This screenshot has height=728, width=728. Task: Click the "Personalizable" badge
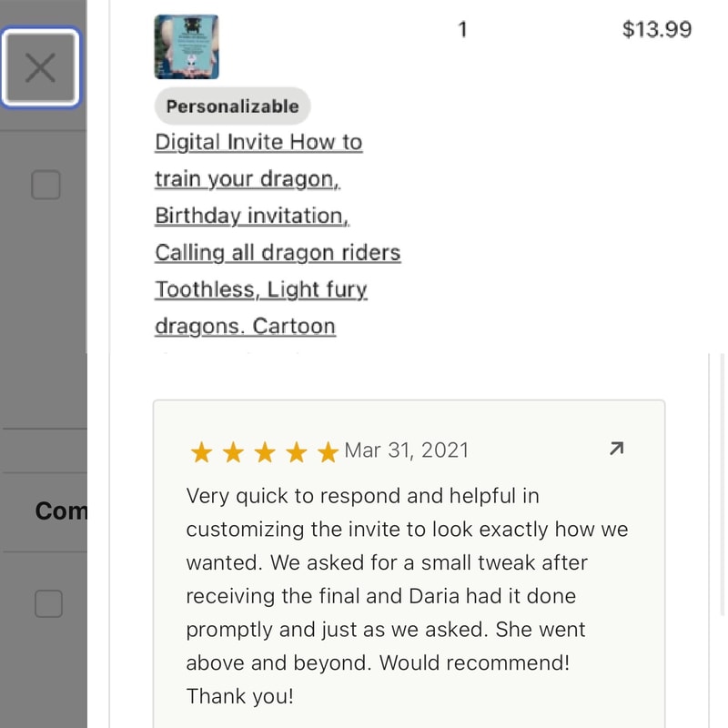pos(232,106)
